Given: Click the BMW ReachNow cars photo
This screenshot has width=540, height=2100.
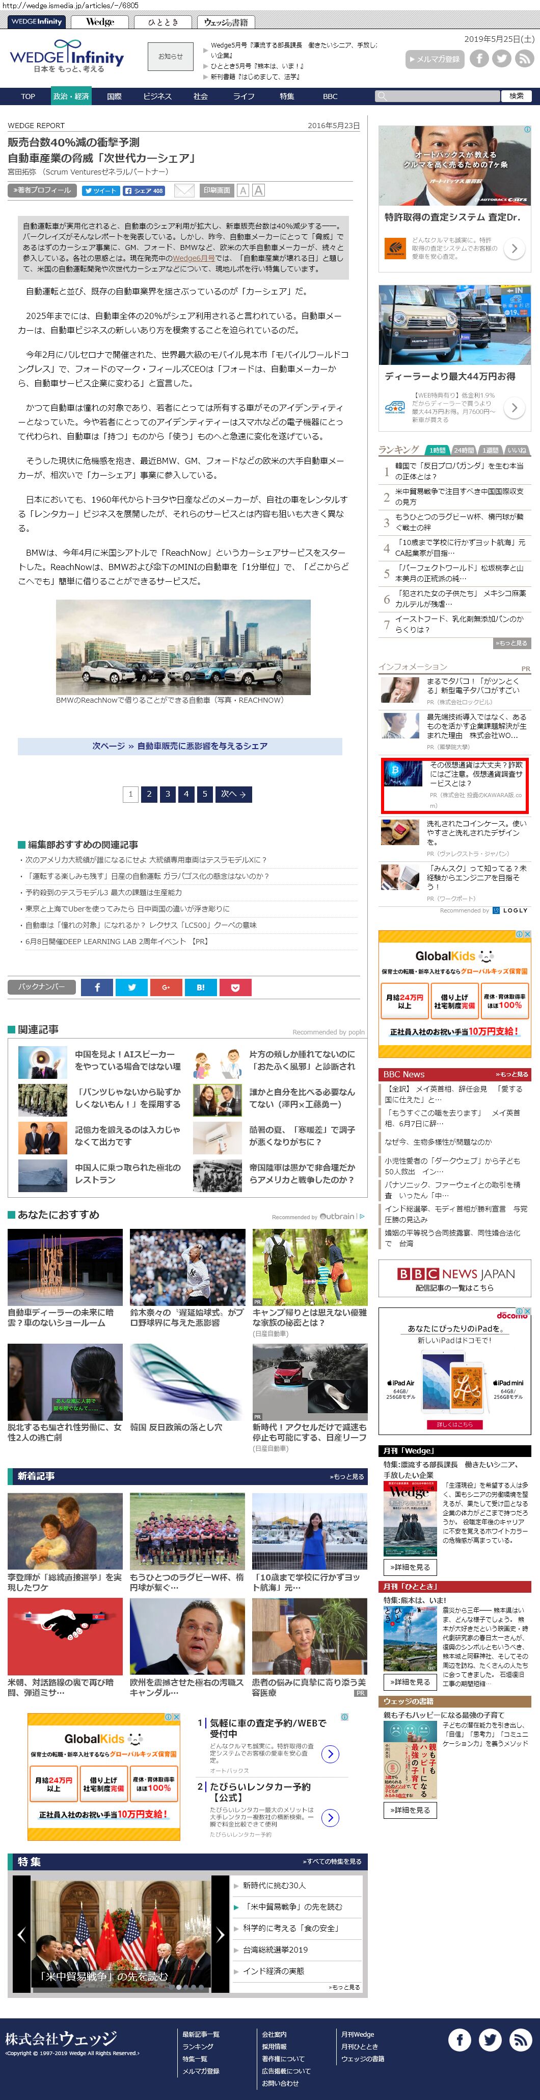Looking at the screenshot, I should pyautogui.click(x=183, y=647).
